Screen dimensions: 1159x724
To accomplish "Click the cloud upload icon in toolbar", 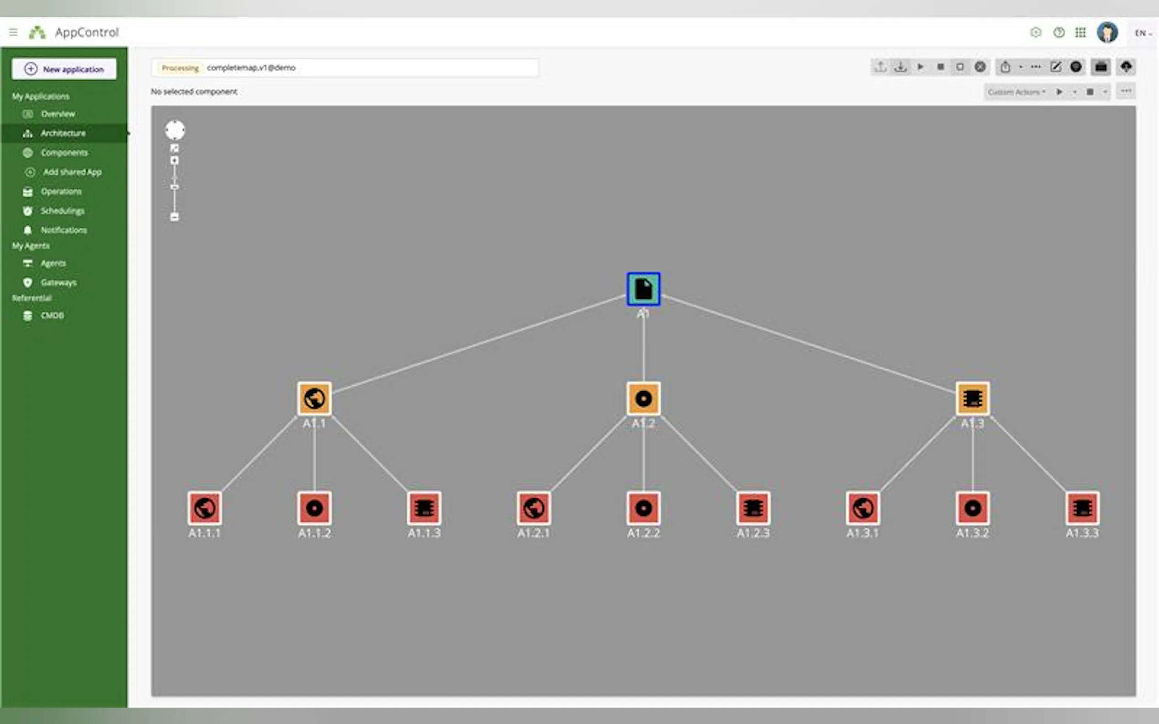I will pos(1126,67).
